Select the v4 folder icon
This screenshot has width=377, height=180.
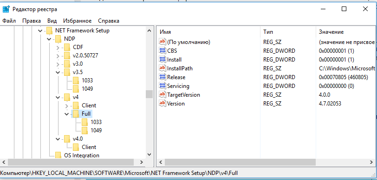tap(67, 97)
